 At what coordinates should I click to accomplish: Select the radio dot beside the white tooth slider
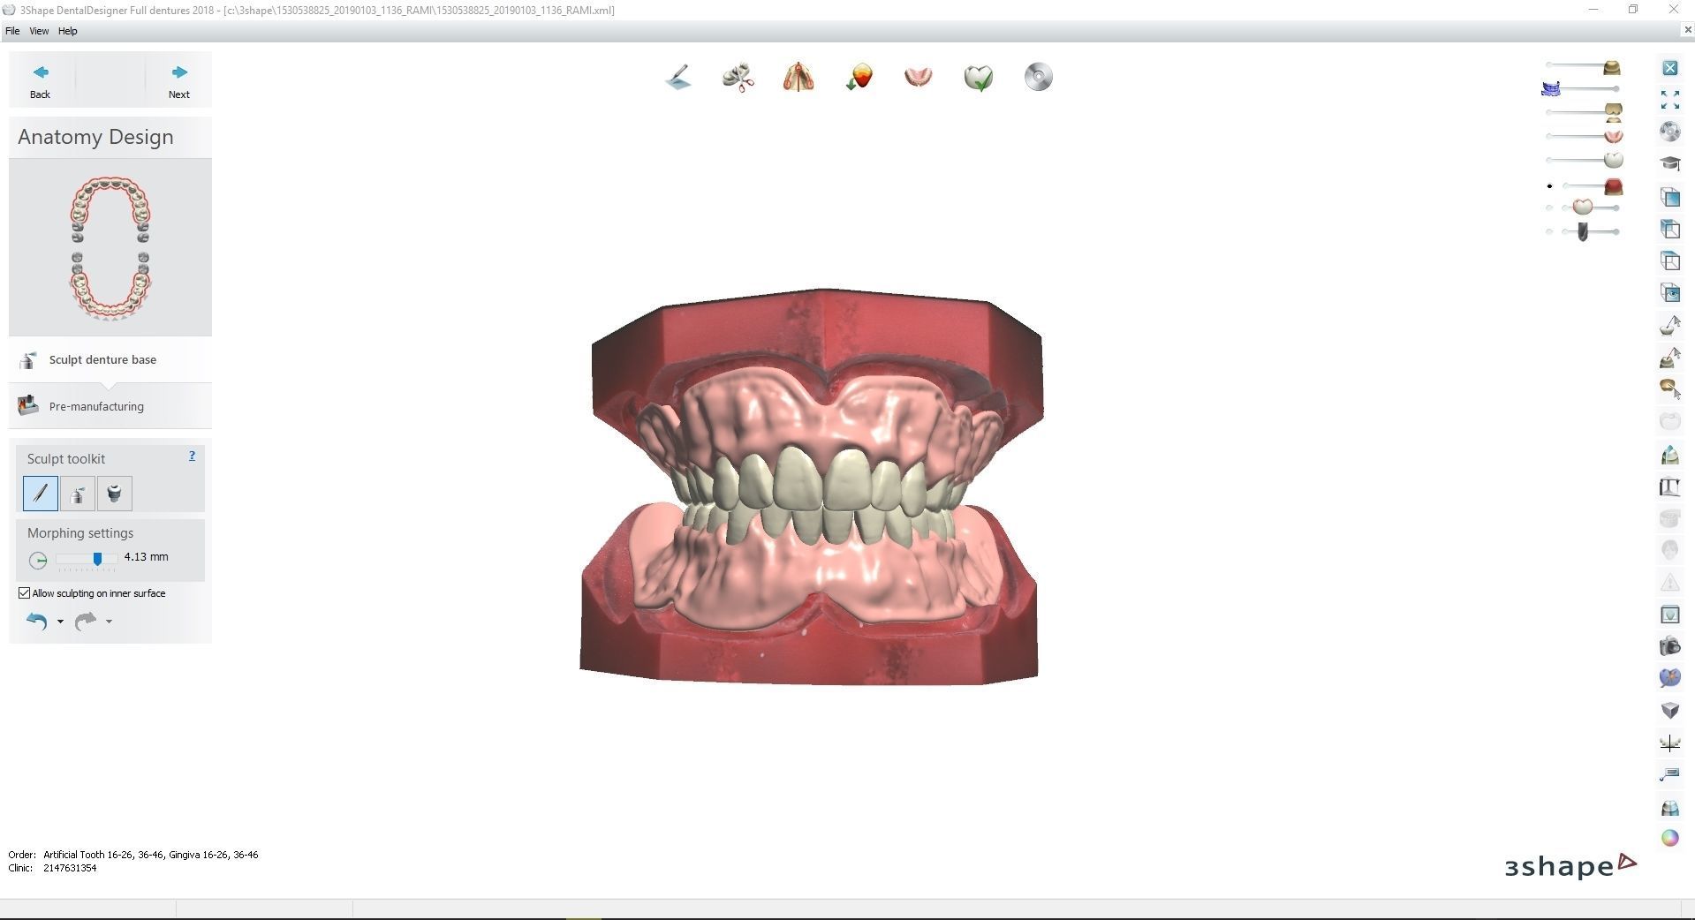coord(1549,208)
